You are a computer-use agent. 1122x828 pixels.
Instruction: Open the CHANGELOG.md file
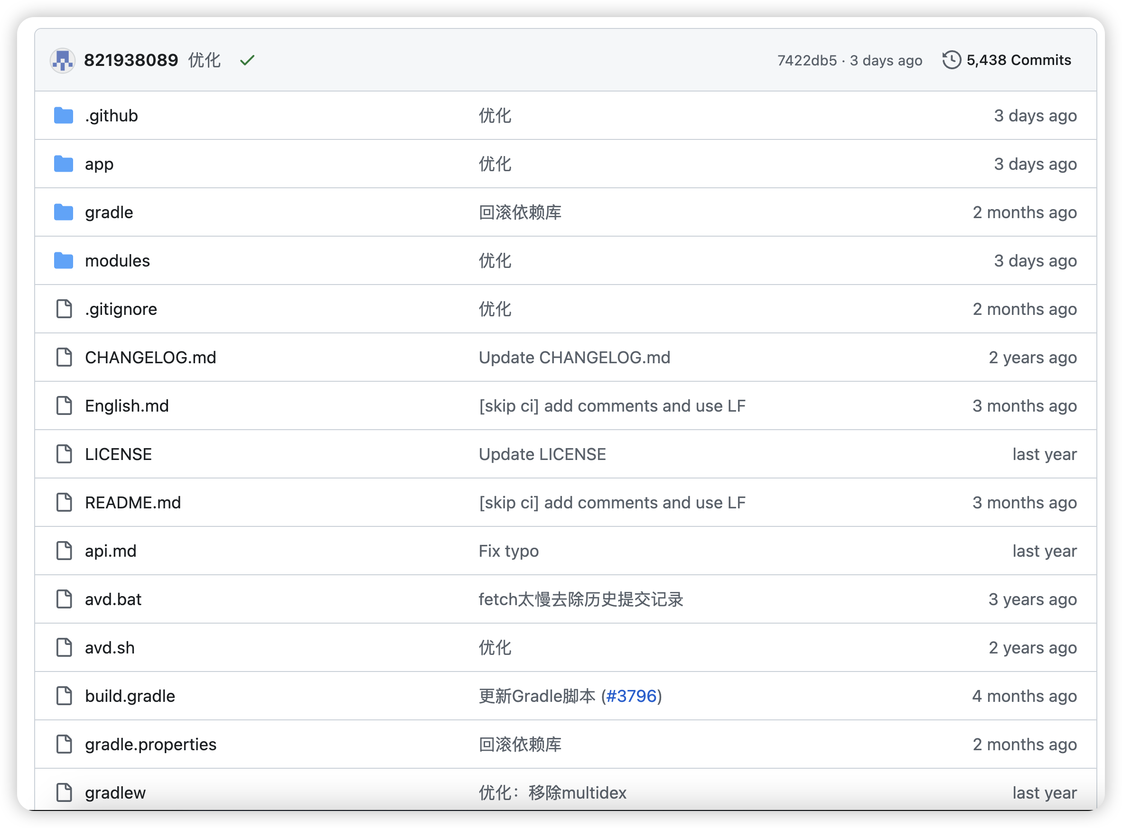tap(150, 358)
